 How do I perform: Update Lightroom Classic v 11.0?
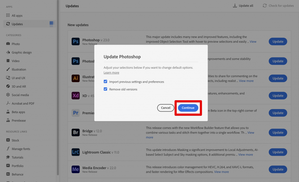pyautogui.click(x=278, y=152)
